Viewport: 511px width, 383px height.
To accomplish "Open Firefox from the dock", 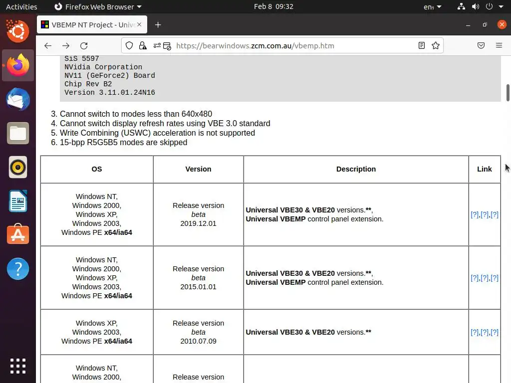I will click(18, 65).
